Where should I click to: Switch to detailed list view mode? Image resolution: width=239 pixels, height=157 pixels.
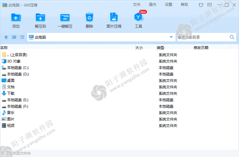click(x=22, y=37)
